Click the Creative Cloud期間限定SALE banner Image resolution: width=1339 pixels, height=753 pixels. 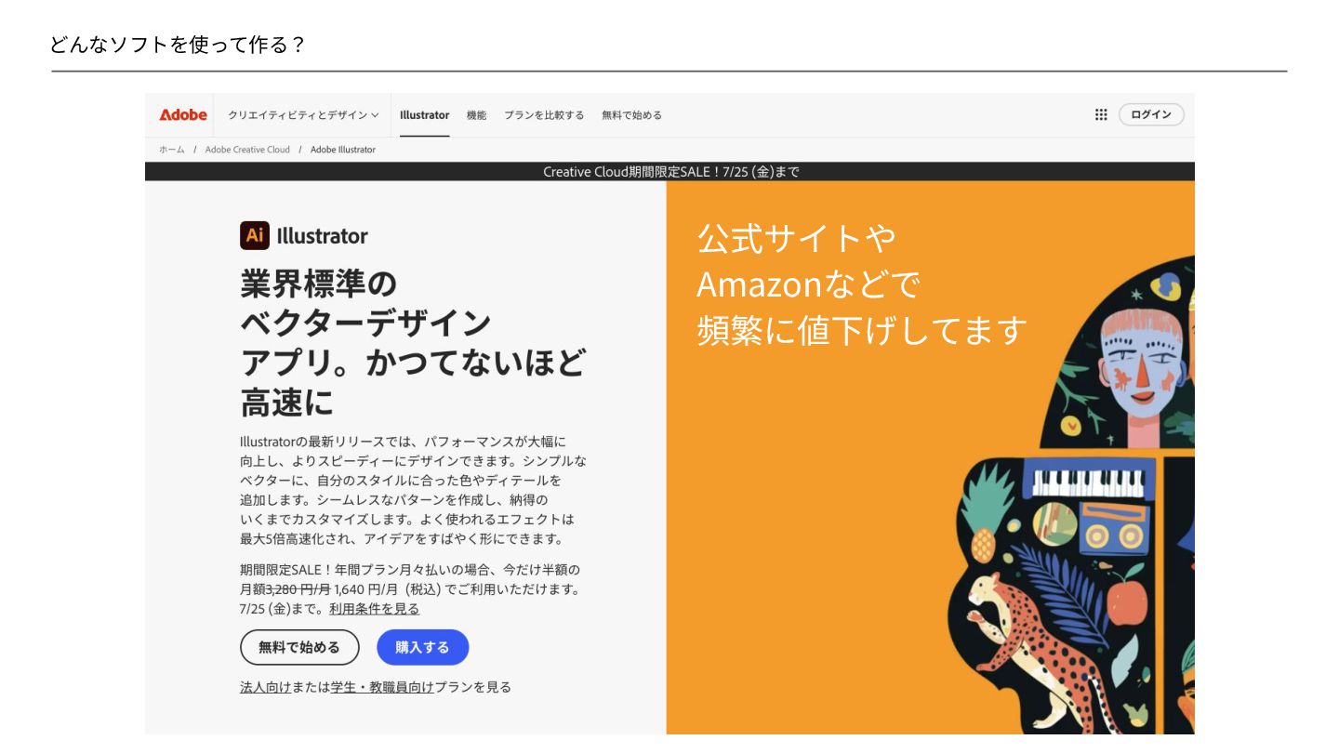pos(669,172)
